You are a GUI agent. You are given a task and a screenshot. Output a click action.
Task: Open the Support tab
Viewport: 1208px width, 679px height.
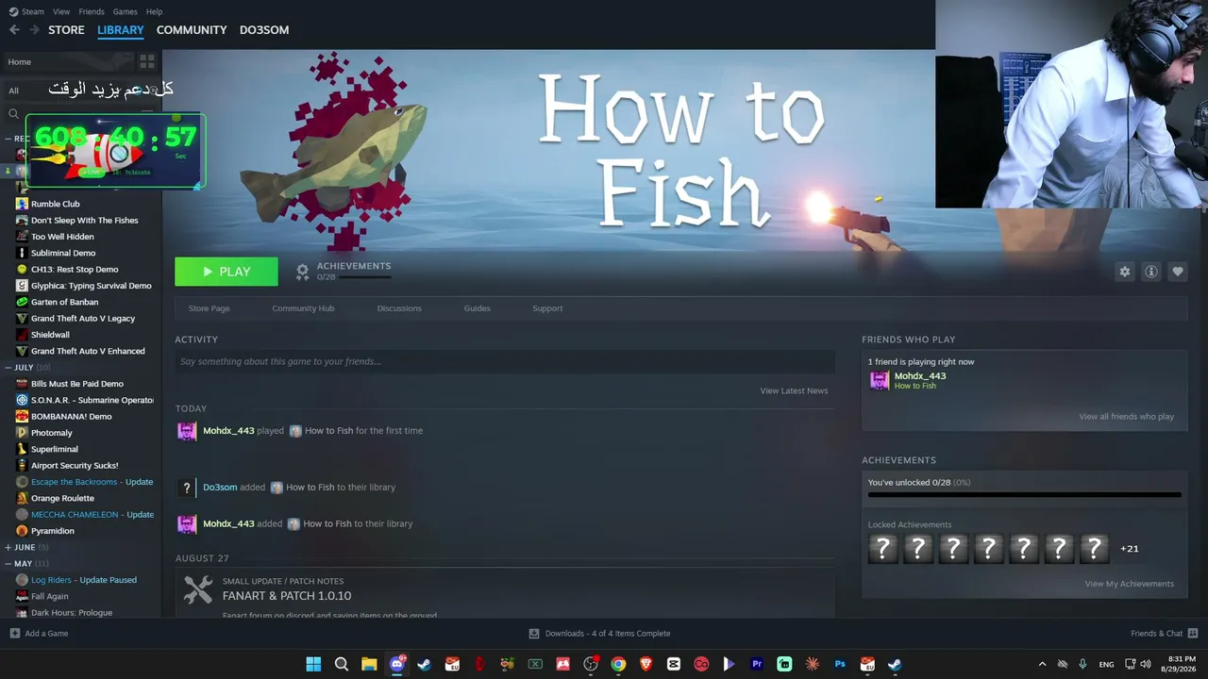[x=547, y=308]
